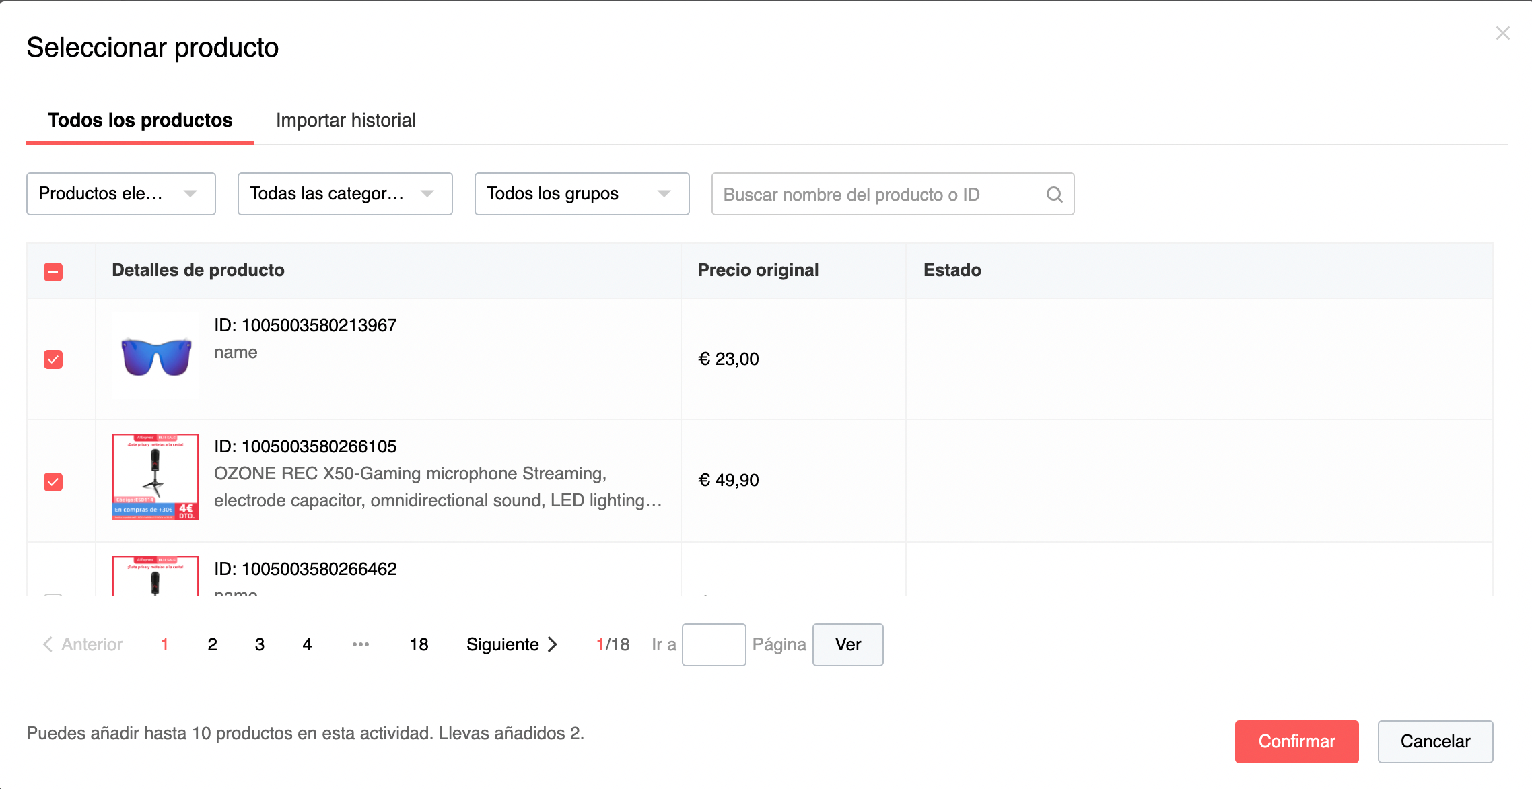Viewport: 1532px width, 789px height.
Task: Close the Seleccionar producto dialog
Action: [1502, 33]
